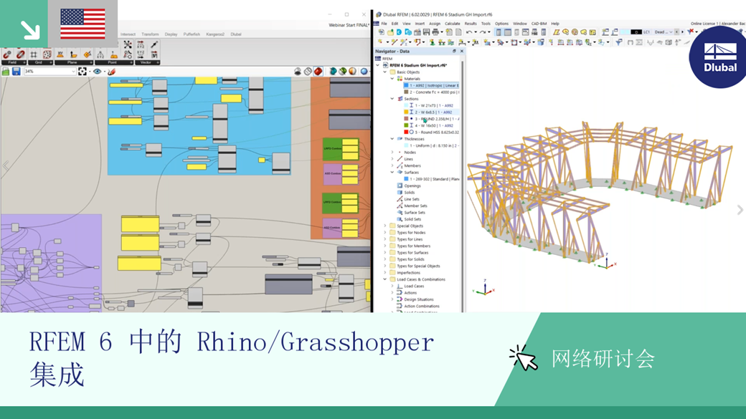Toggle the green selected-only preview icon

(x=343, y=71)
